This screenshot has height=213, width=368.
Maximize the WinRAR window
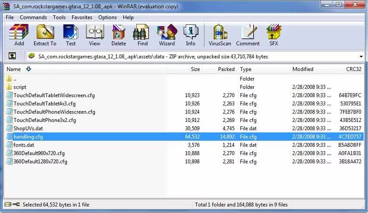coord(339,5)
